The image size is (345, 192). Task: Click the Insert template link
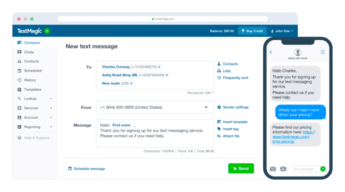click(x=235, y=122)
